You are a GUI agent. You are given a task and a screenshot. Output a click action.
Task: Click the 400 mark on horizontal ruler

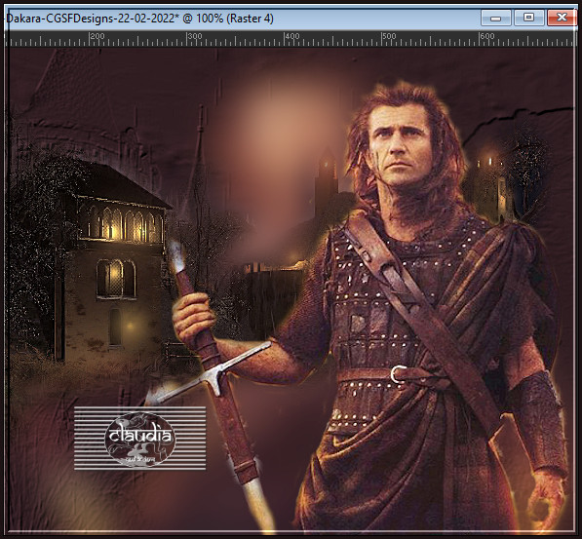click(x=291, y=36)
